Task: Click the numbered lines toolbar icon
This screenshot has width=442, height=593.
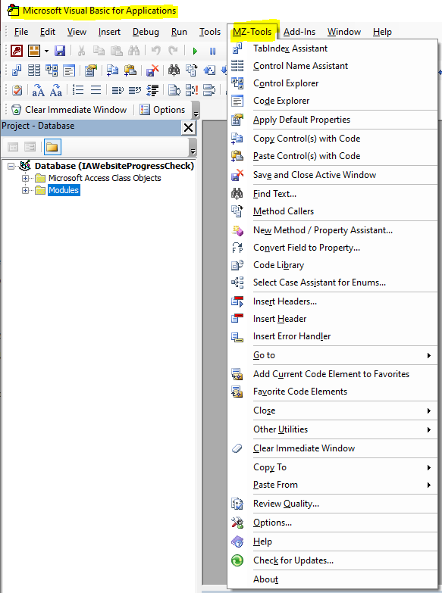Action: [x=78, y=90]
